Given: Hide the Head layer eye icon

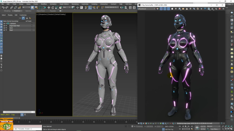Looking at the screenshot, I should tap(6, 30).
